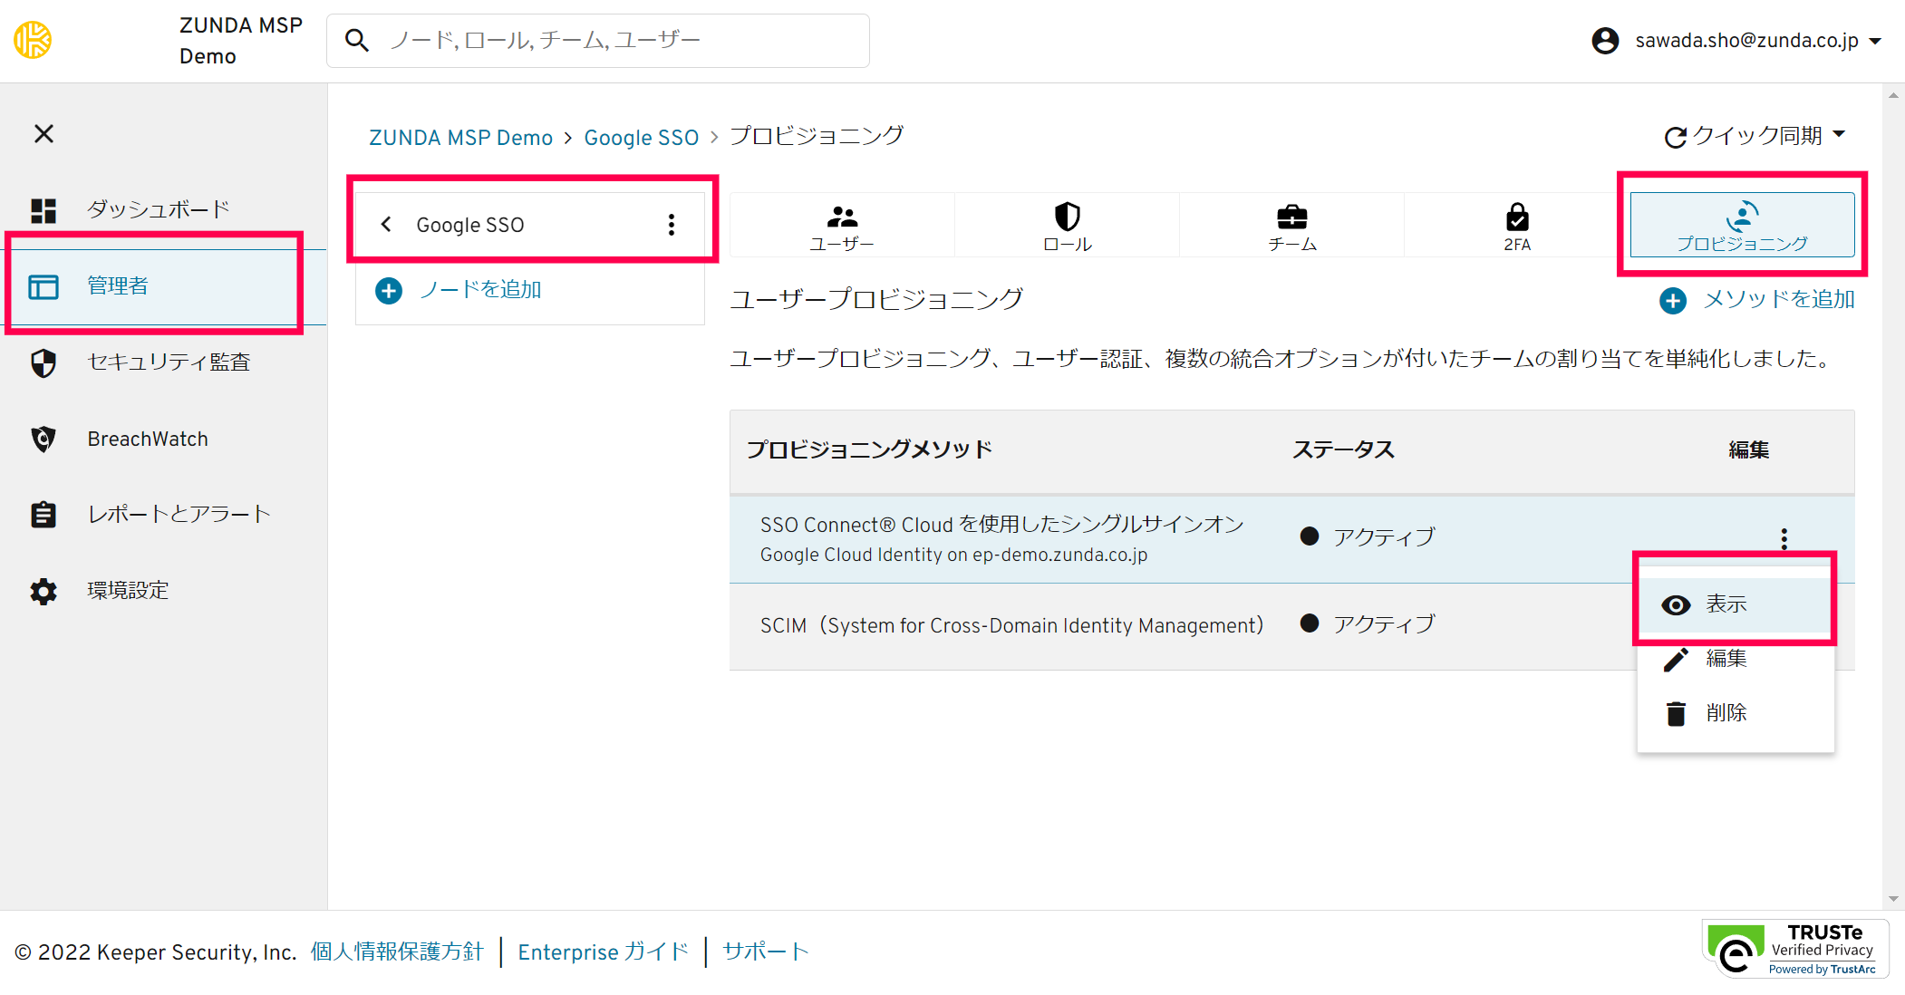The width and height of the screenshot is (1905, 995).
Task: Click the plus icon for ノードを追加
Action: pos(389,290)
